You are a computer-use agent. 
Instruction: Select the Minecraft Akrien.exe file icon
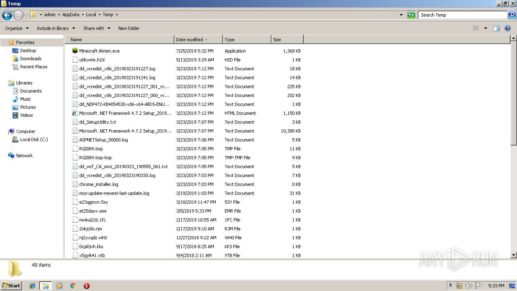pos(75,51)
